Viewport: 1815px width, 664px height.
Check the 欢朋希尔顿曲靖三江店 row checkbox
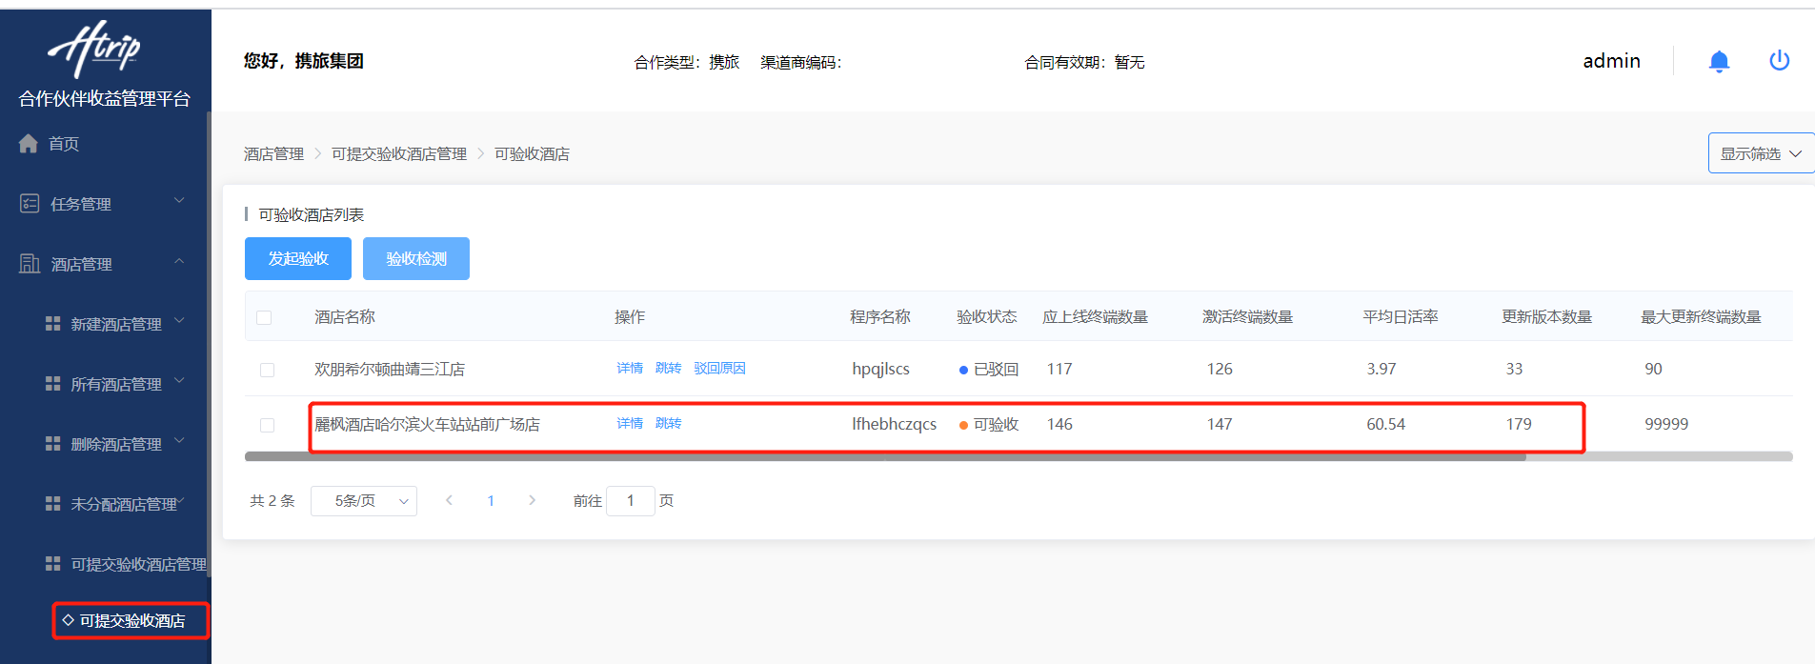pos(267,370)
